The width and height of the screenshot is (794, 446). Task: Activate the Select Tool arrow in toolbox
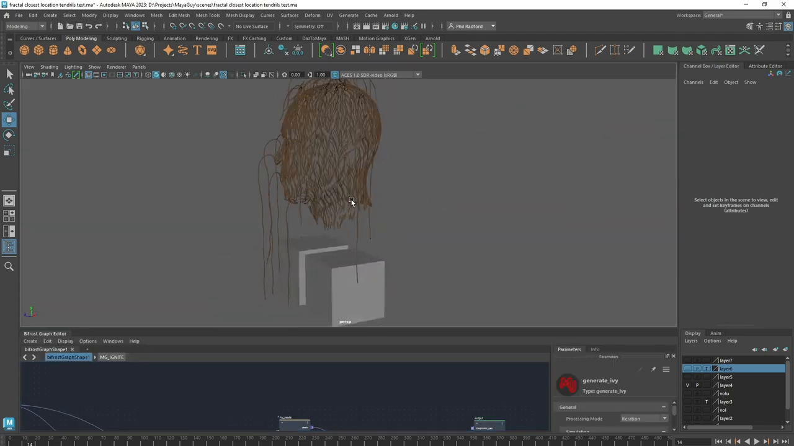(x=9, y=74)
